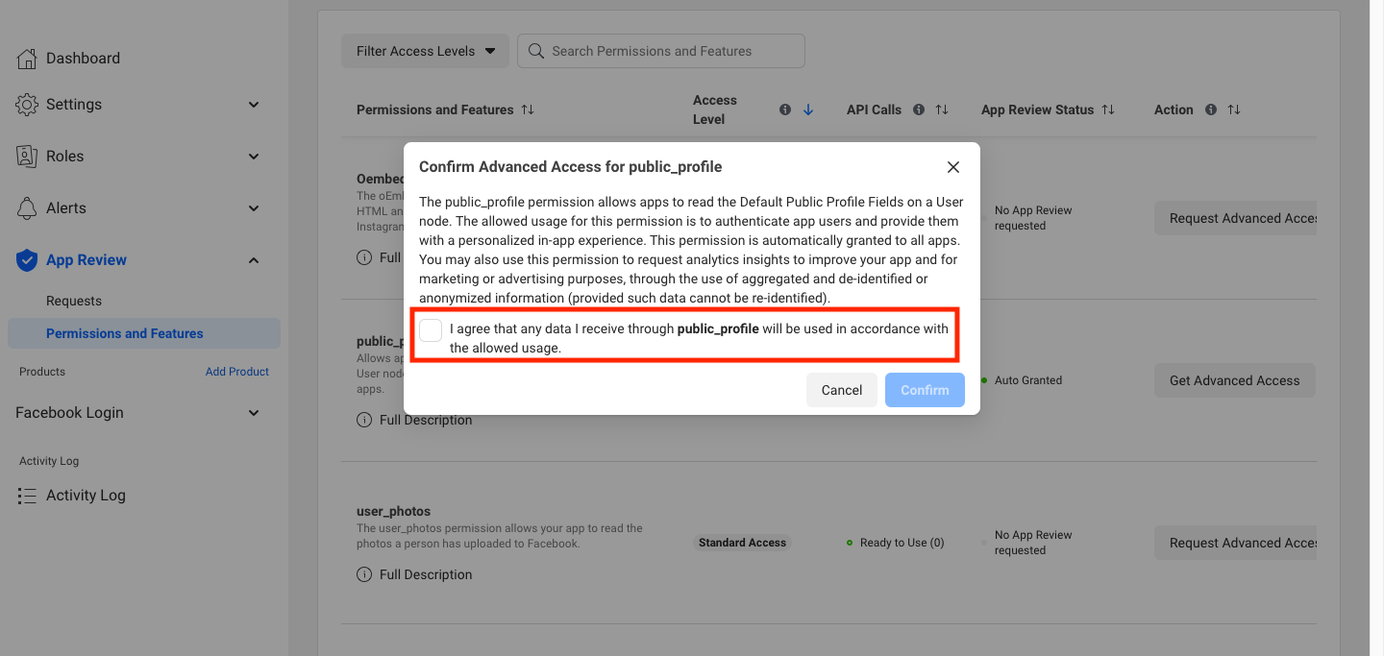Screen dimensions: 1384x656
Task: Click the App Review shield icon
Action: click(x=27, y=260)
